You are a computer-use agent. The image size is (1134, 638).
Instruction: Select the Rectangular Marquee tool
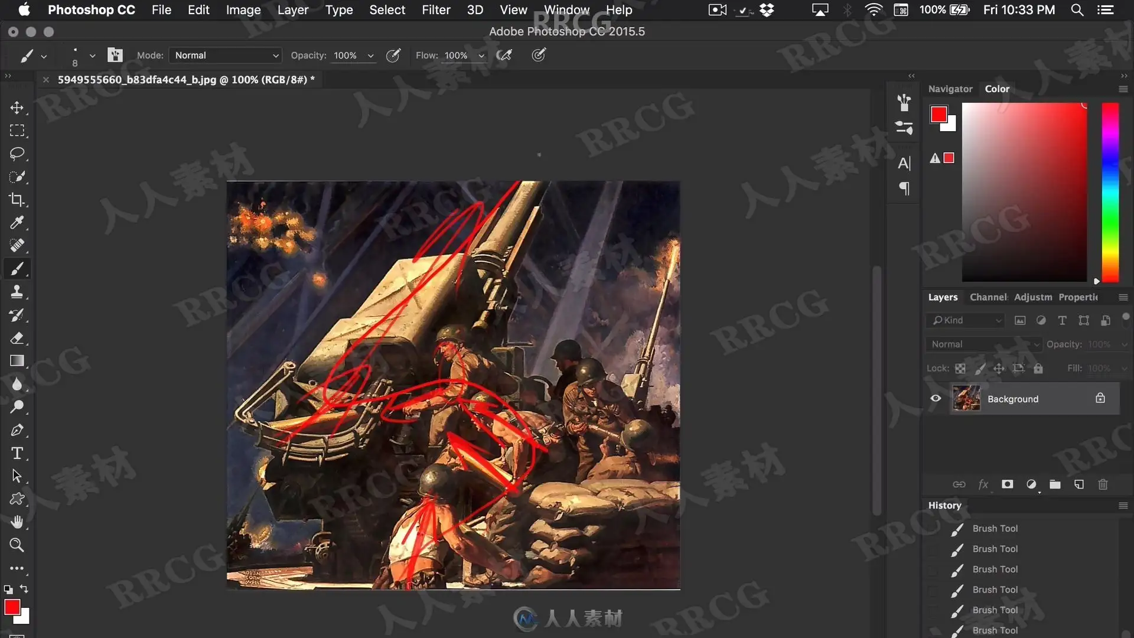coord(17,131)
